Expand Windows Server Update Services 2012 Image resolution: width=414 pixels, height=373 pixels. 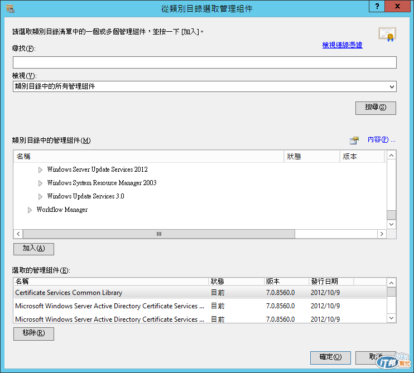(40, 169)
